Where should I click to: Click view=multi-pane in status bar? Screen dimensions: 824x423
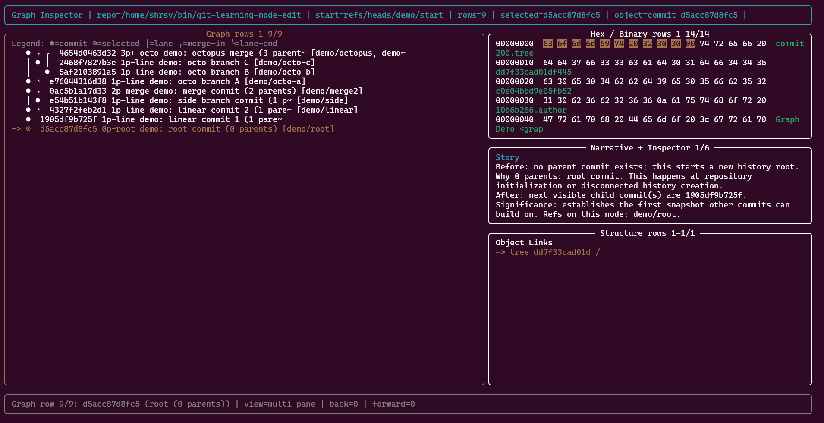coord(280,404)
